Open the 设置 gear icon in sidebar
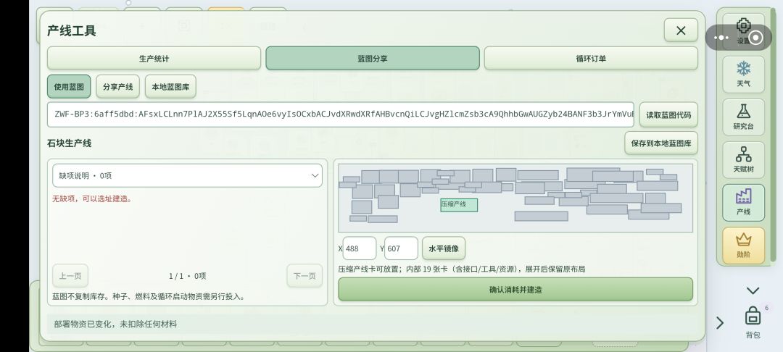Image resolution: width=783 pixels, height=352 pixels. [743, 31]
